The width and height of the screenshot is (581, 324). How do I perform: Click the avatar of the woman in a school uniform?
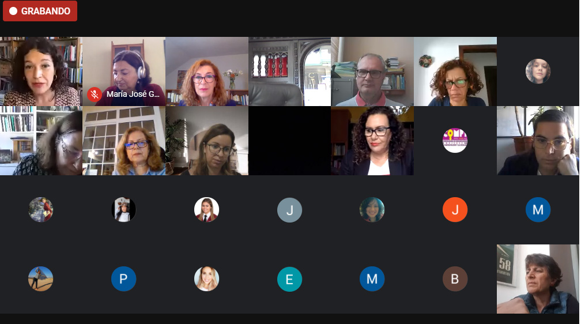point(206,210)
